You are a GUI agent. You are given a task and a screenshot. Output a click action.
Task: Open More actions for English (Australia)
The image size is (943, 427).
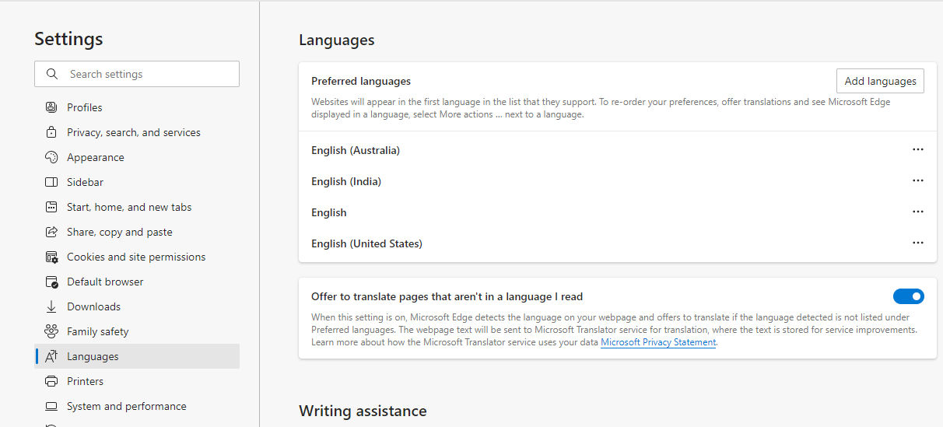click(x=918, y=149)
